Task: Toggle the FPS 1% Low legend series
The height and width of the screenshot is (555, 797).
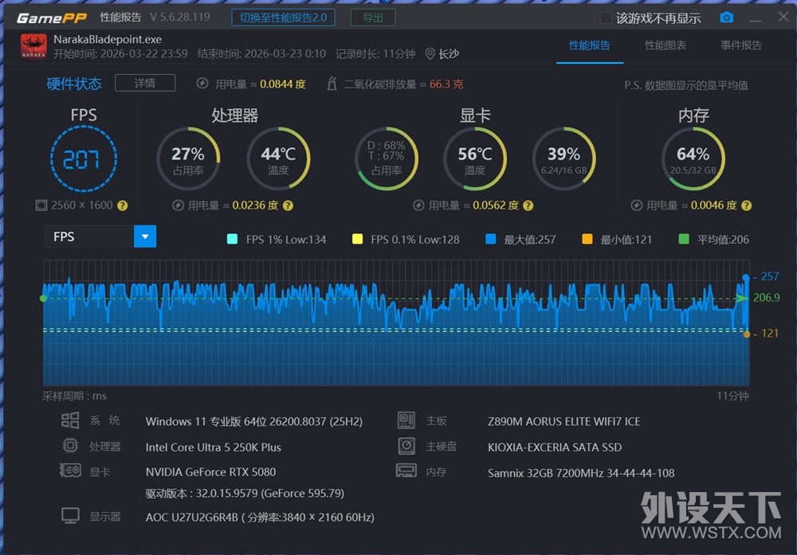Action: (x=232, y=239)
